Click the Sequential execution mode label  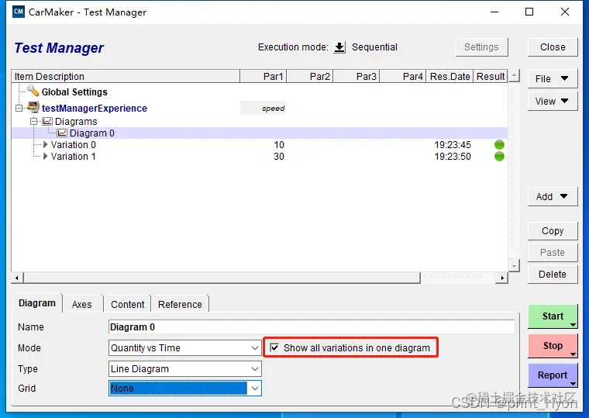pyautogui.click(x=374, y=47)
